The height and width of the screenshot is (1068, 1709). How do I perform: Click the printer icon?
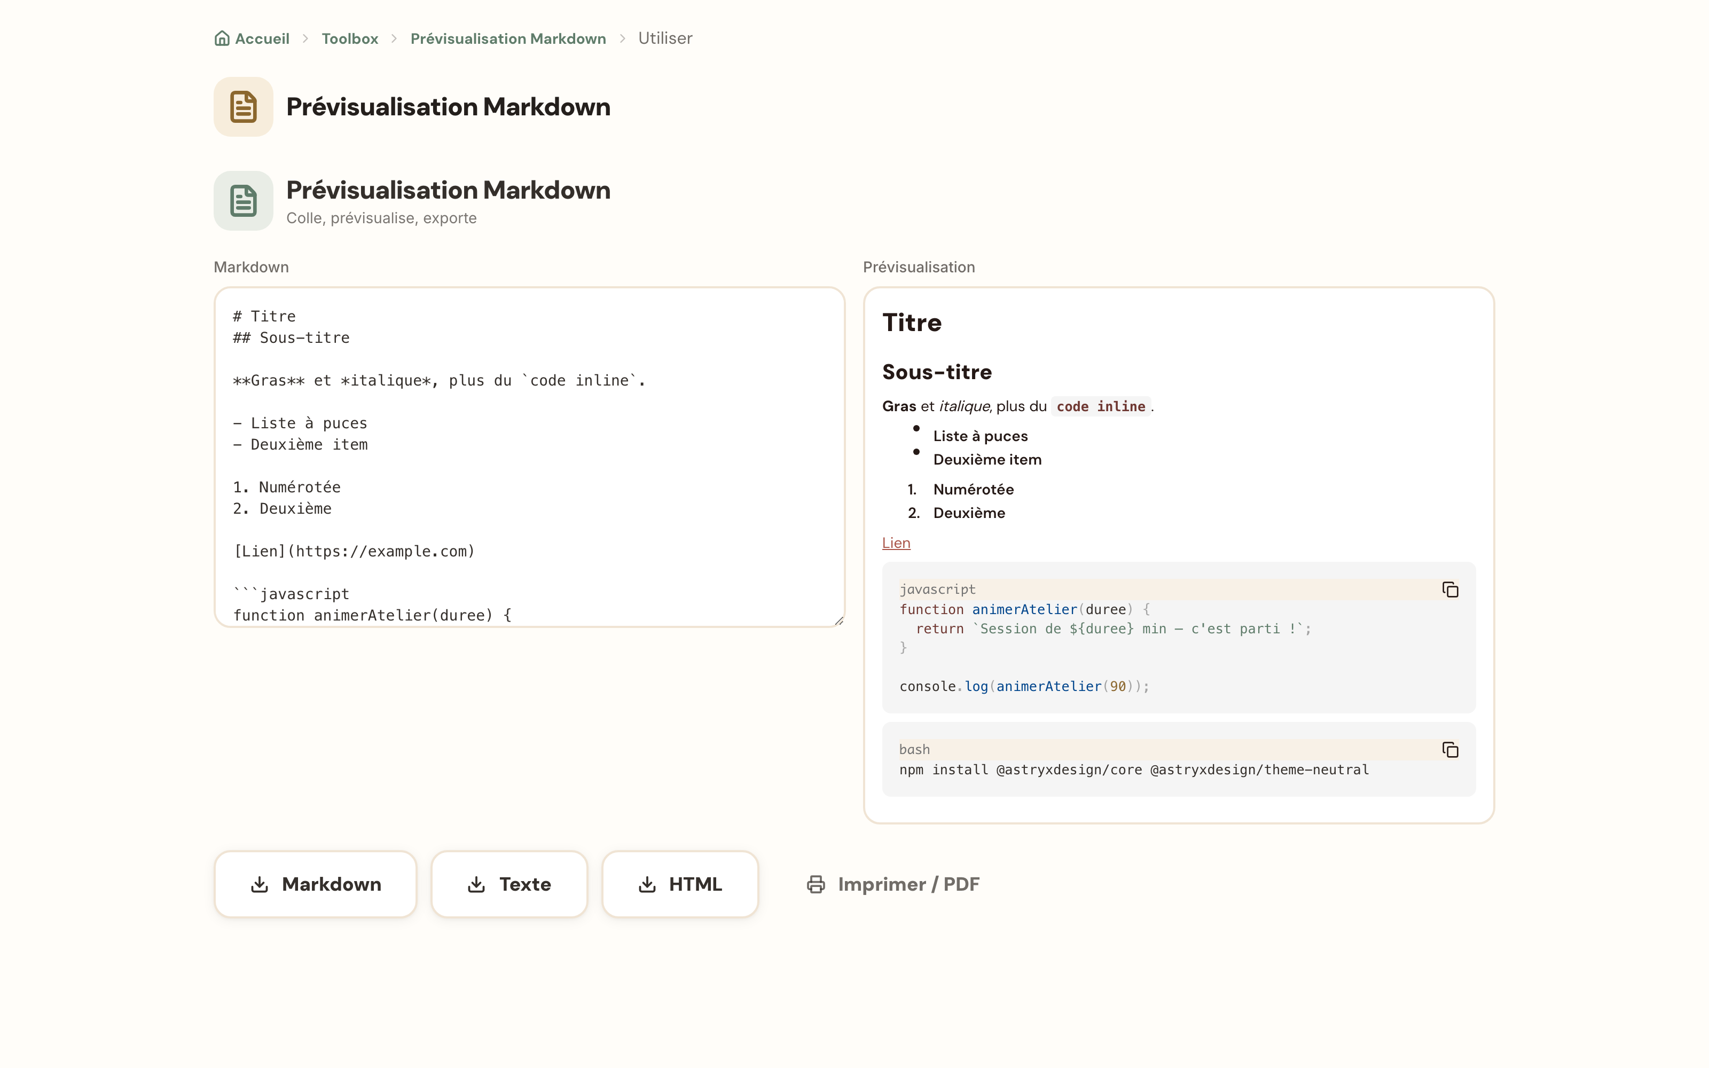(x=816, y=884)
